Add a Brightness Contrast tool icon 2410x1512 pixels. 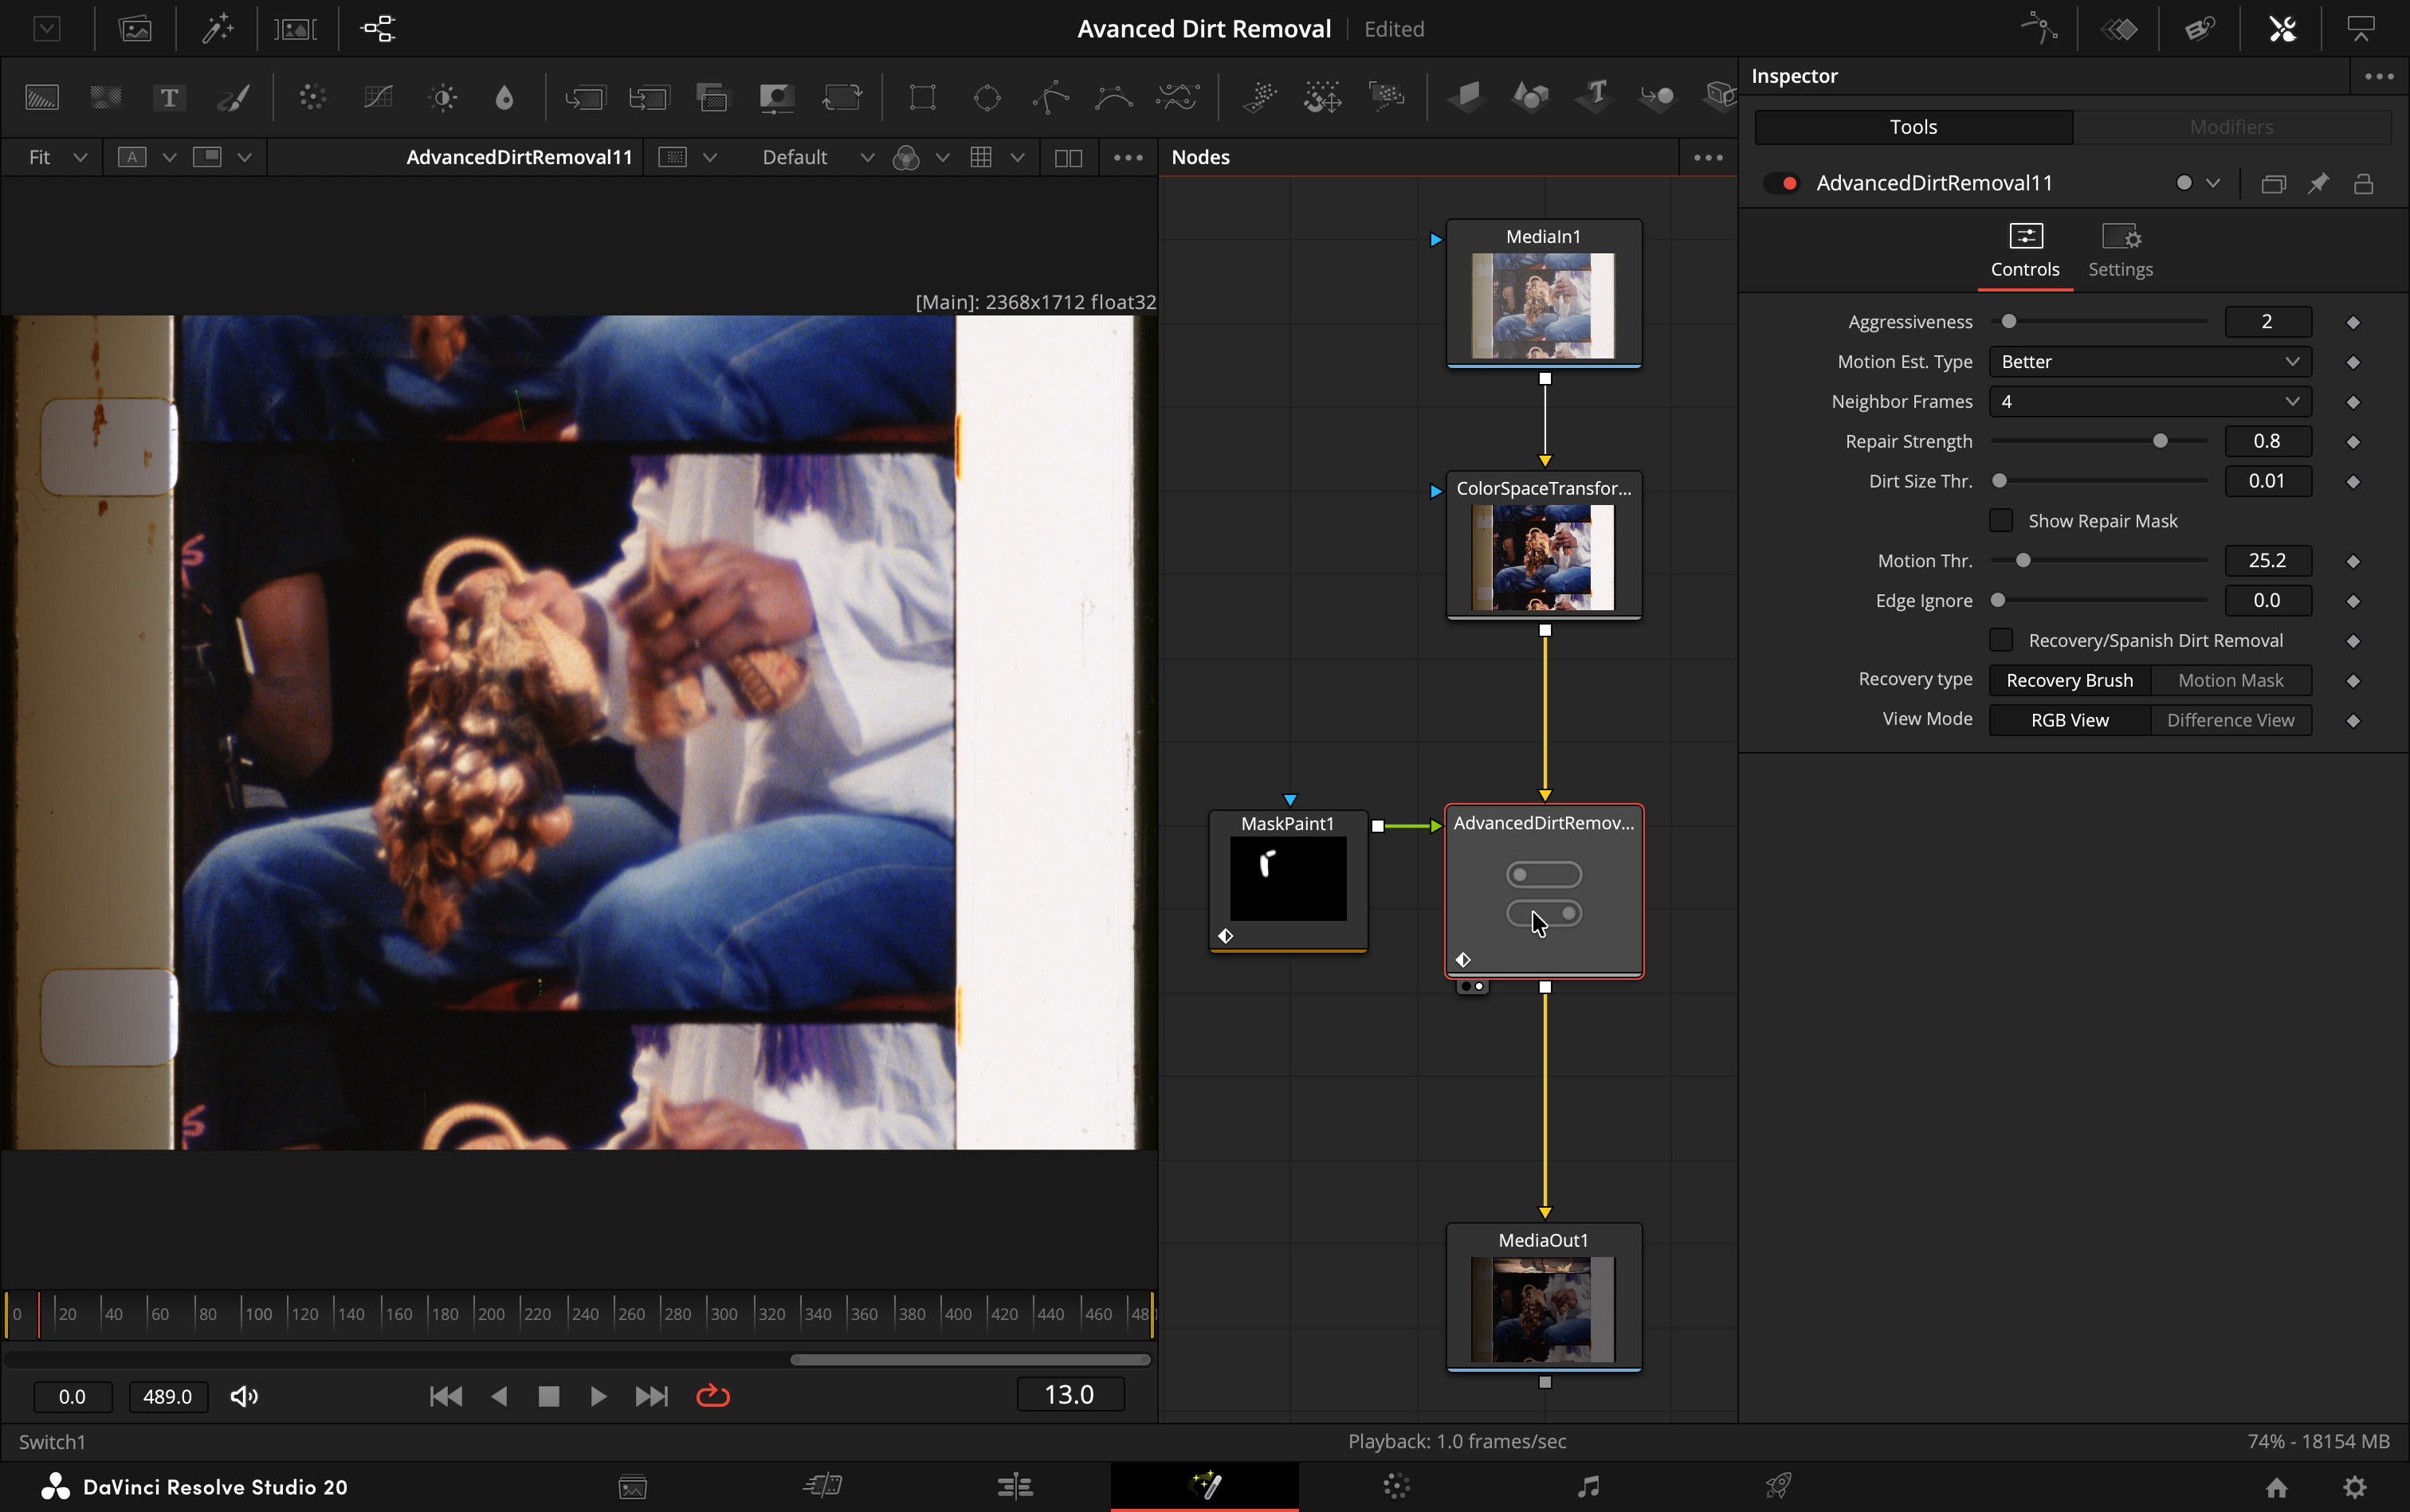point(443,97)
